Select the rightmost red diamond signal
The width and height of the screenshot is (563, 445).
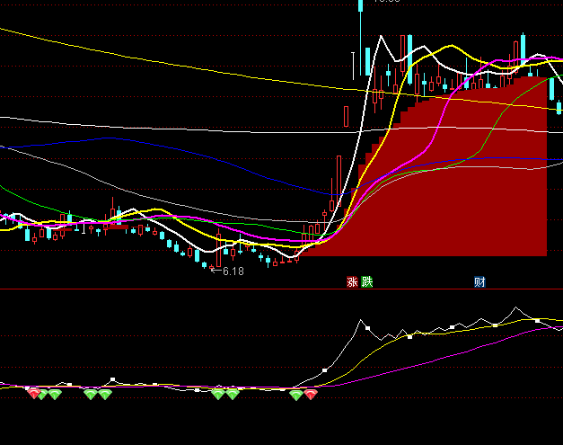[x=311, y=394]
